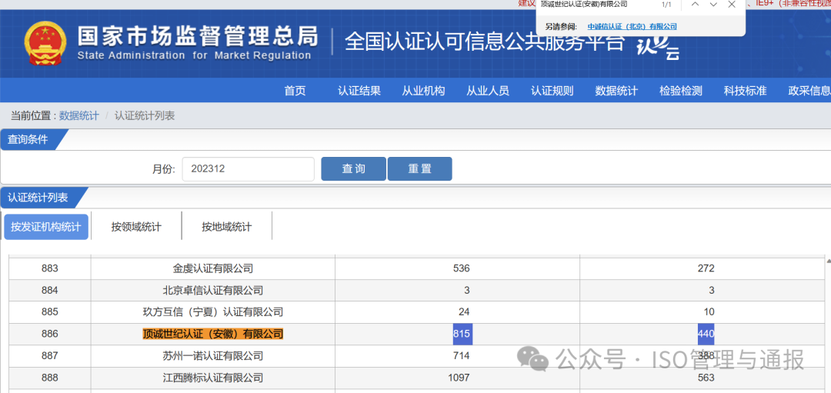This screenshot has width=831, height=393.
Task: Click the find box search text
Action: 584,5
